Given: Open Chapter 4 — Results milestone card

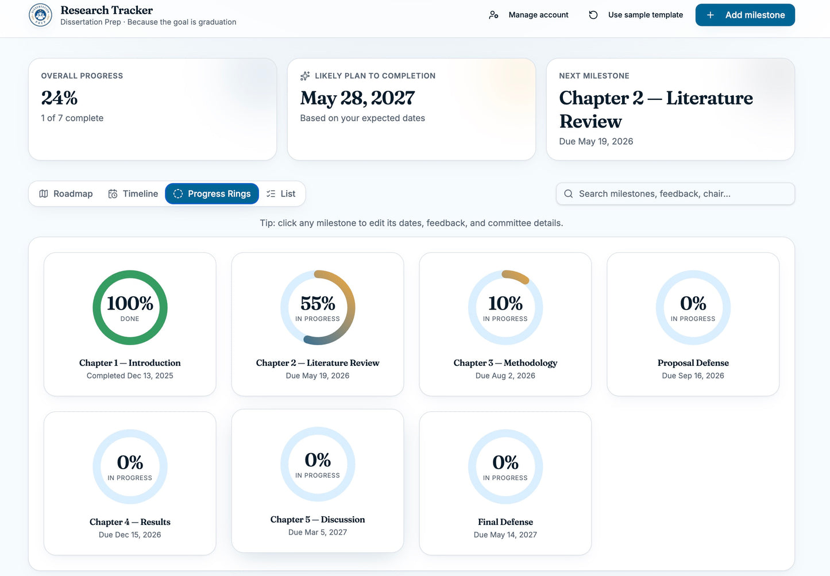Looking at the screenshot, I should click(130, 484).
